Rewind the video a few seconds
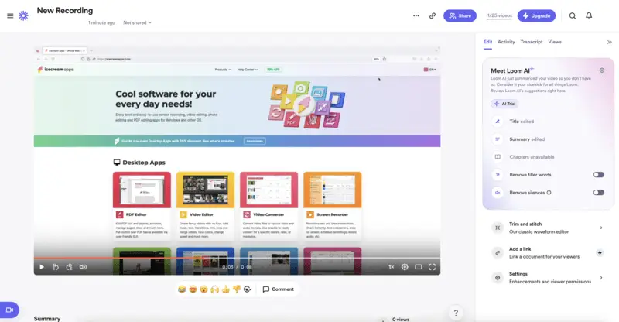This screenshot has width=619, height=322. click(56, 267)
